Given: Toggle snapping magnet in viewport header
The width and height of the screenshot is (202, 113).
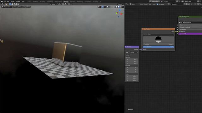Looking at the screenshot, I should [x=63, y=4].
